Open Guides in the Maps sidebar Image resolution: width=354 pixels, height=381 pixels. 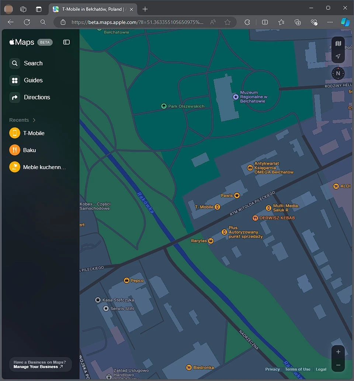point(26,80)
